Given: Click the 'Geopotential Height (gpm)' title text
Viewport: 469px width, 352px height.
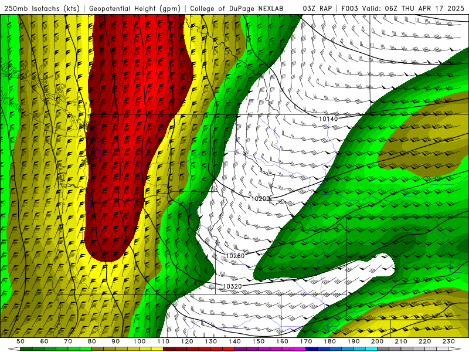Looking at the screenshot, I should coord(135,8).
